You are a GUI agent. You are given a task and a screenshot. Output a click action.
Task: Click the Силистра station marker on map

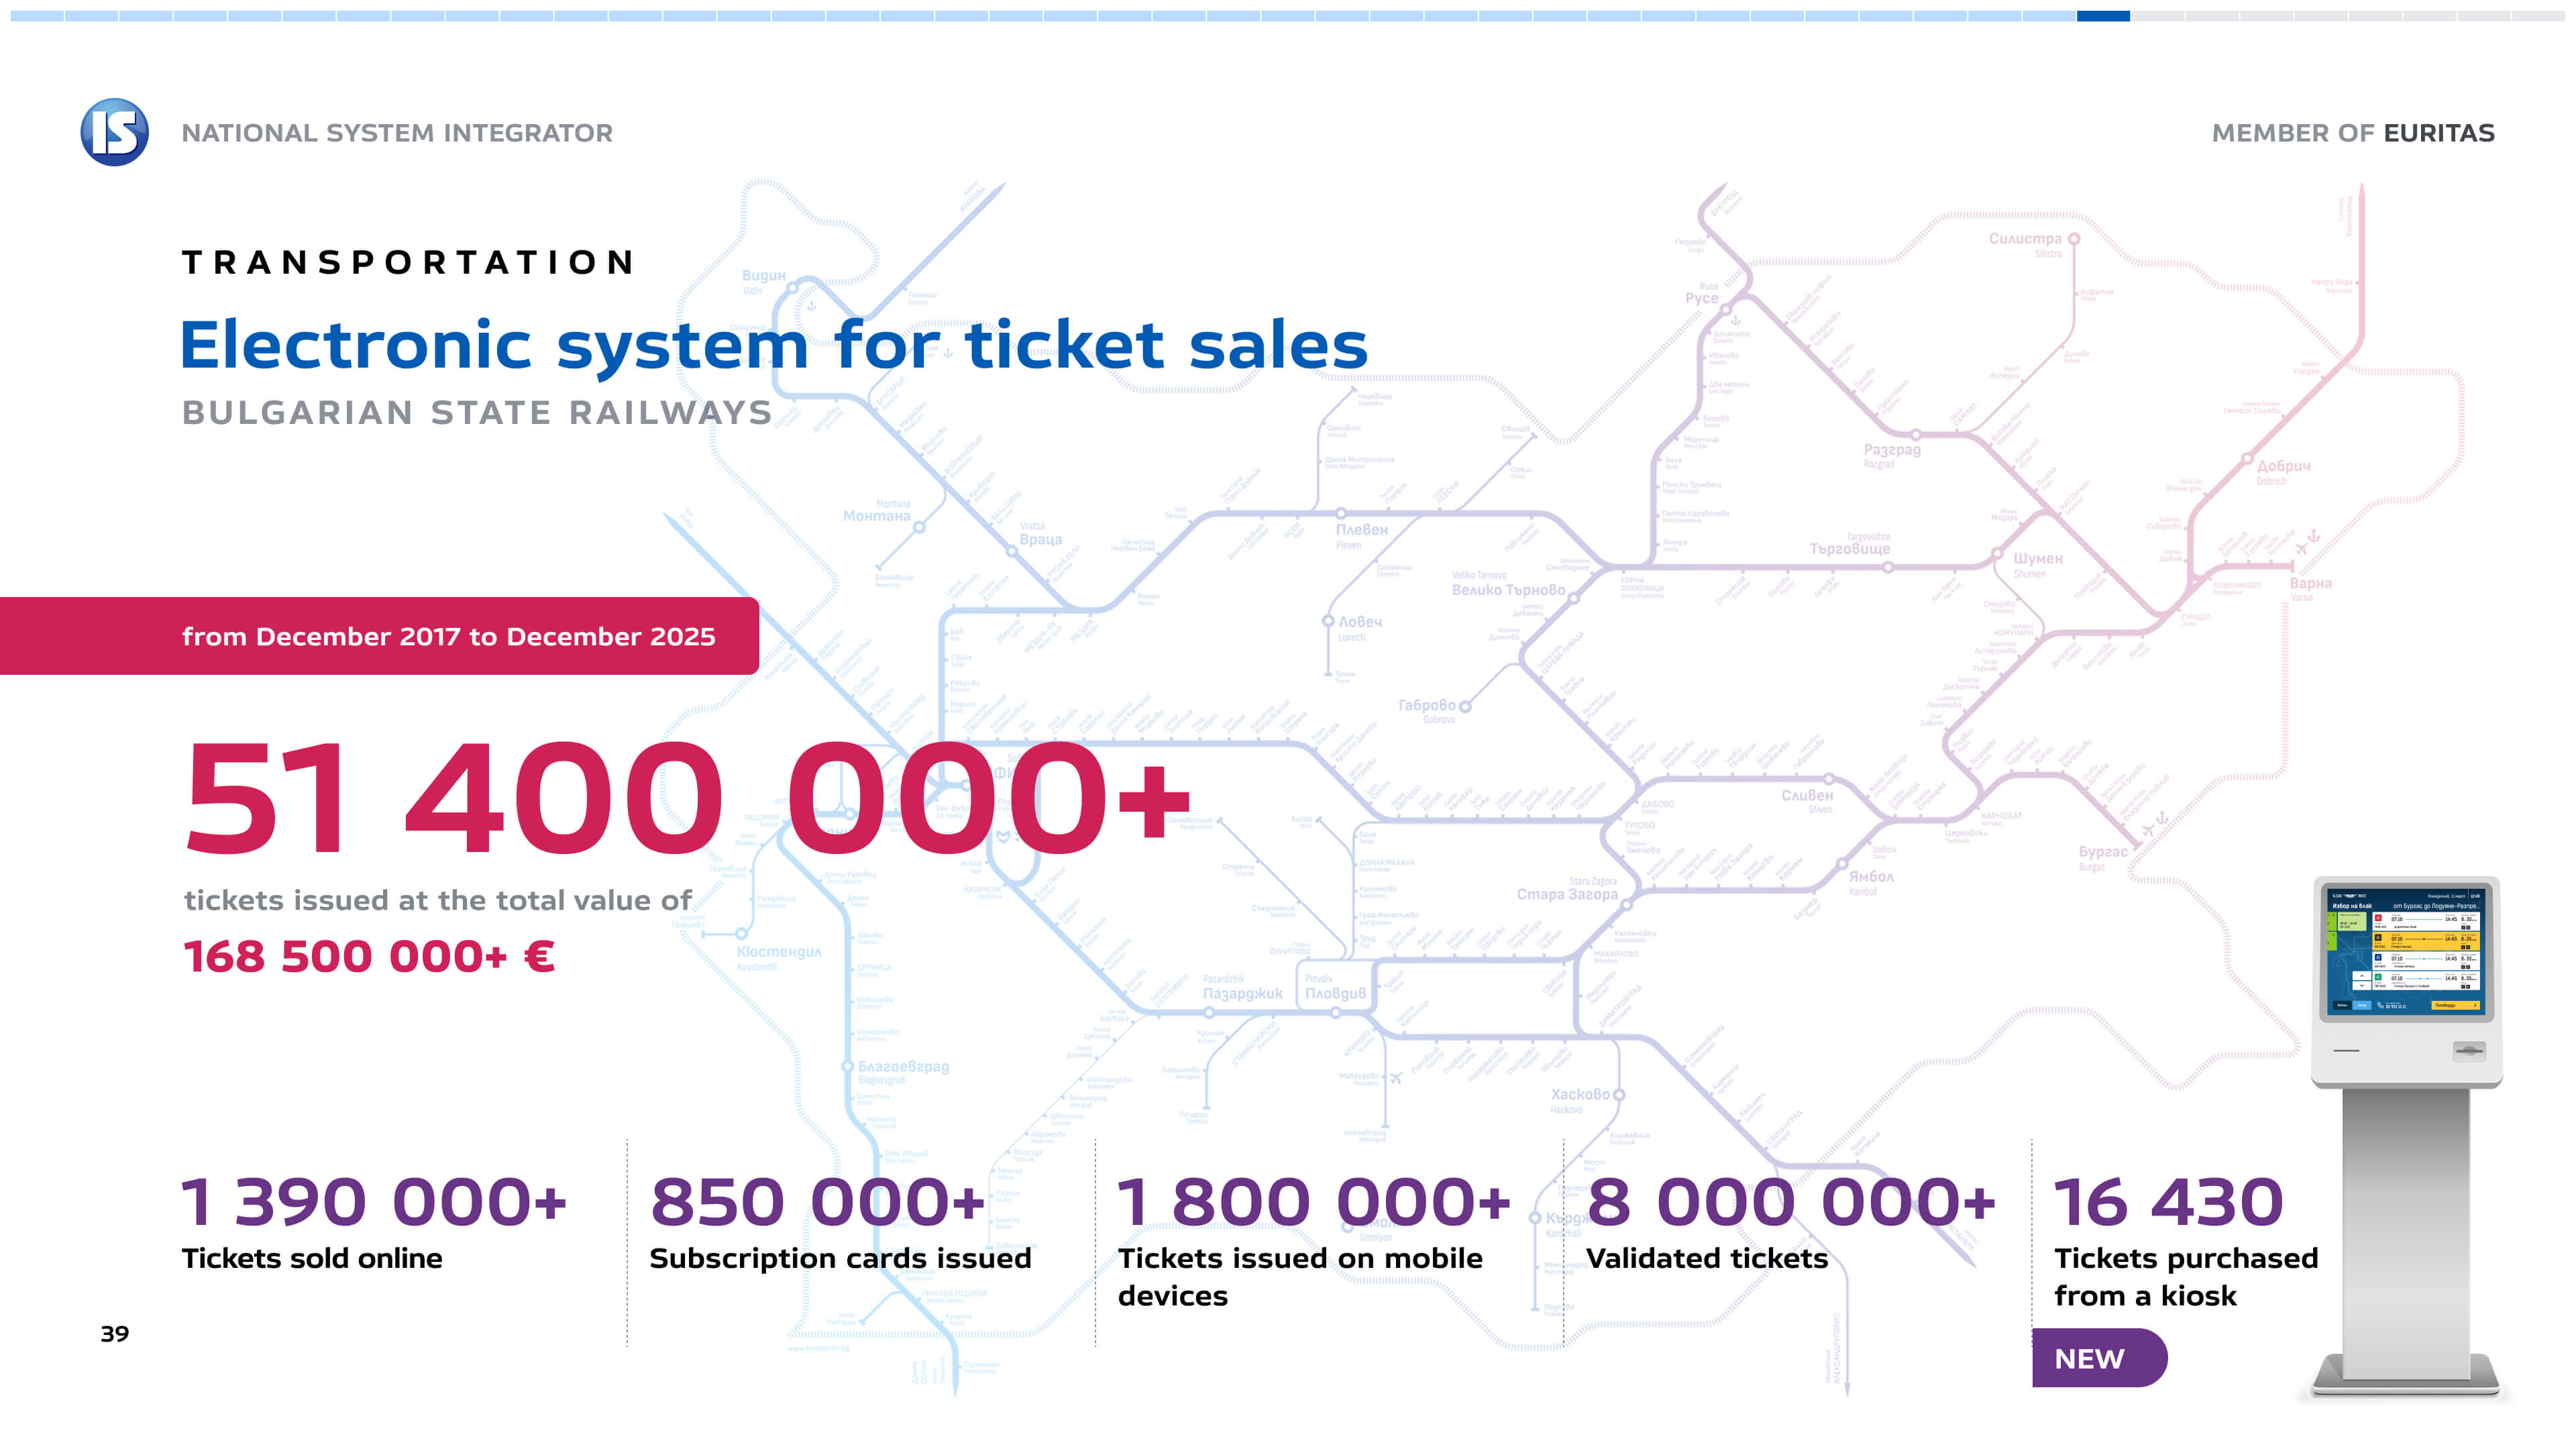click(2074, 239)
